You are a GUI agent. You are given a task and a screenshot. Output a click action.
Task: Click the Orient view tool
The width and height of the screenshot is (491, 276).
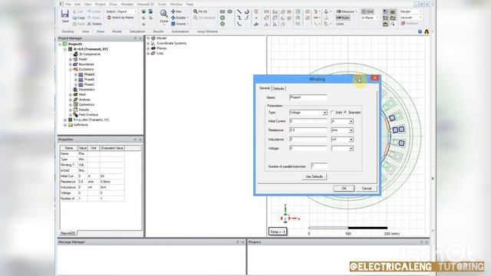click(180, 24)
